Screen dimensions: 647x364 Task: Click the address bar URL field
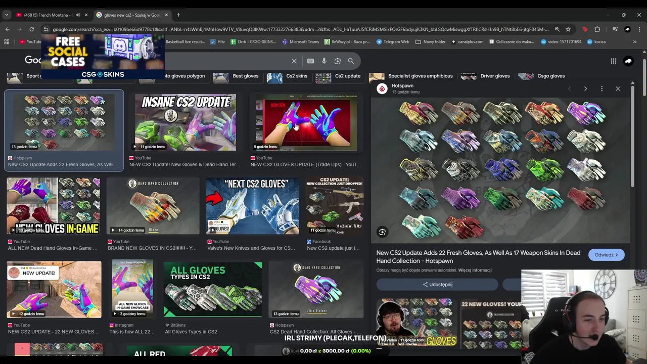tap(300, 29)
